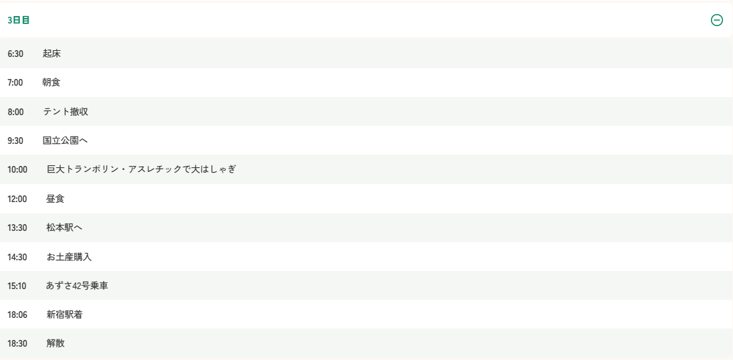Collapse the 3日目 section with minus icon
This screenshot has height=360, width=733.
coord(716,20)
